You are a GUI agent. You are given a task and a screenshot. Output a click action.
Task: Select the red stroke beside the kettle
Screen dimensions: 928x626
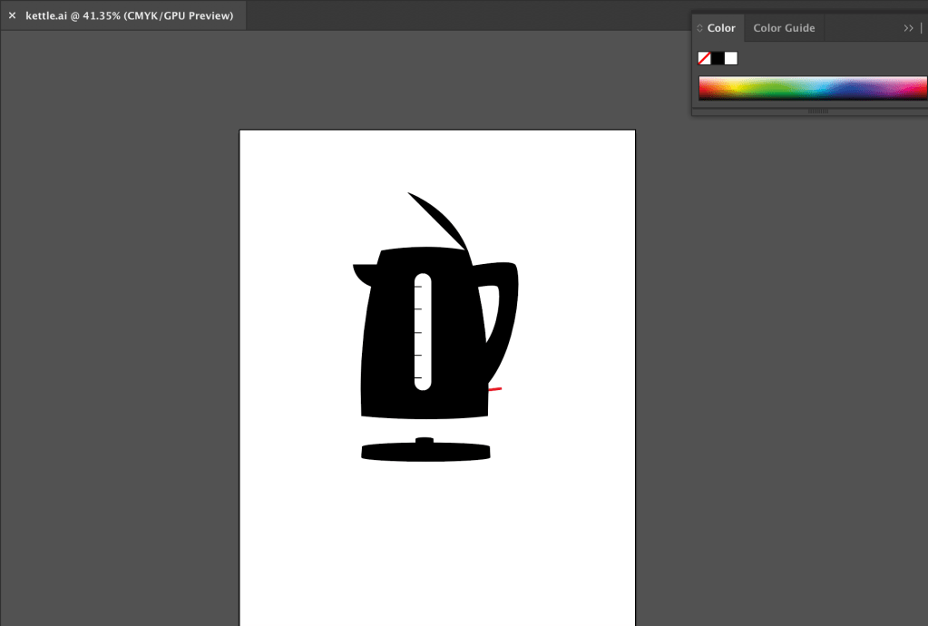coord(495,389)
